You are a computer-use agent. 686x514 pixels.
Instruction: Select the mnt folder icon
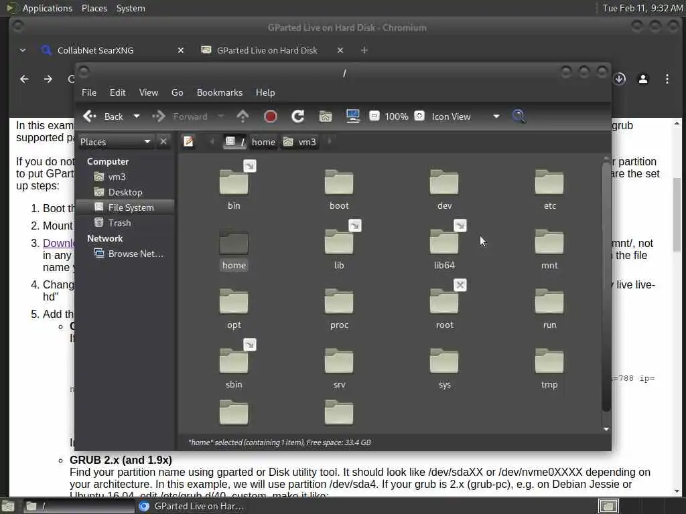[549, 242]
